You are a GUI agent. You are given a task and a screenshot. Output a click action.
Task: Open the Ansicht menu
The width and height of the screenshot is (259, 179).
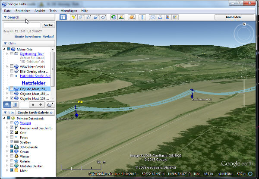click(x=40, y=11)
